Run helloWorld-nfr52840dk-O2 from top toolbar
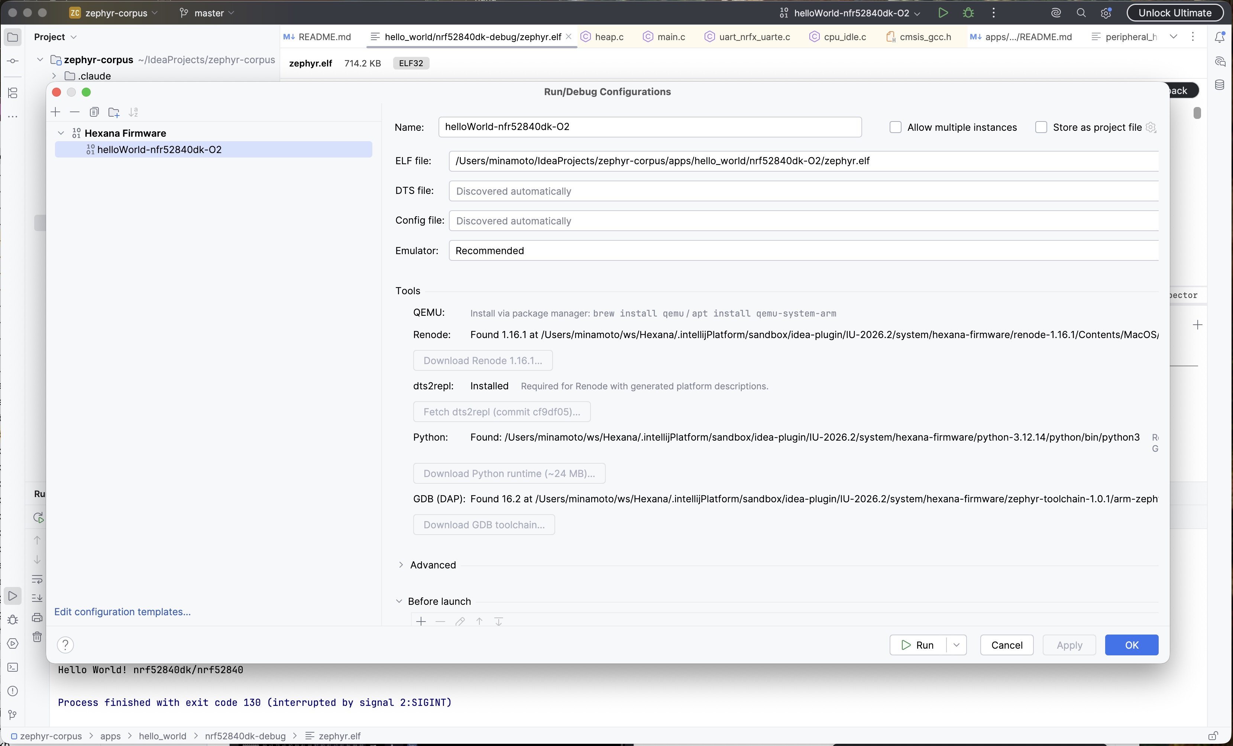Image resolution: width=1233 pixels, height=746 pixels. pyautogui.click(x=943, y=13)
